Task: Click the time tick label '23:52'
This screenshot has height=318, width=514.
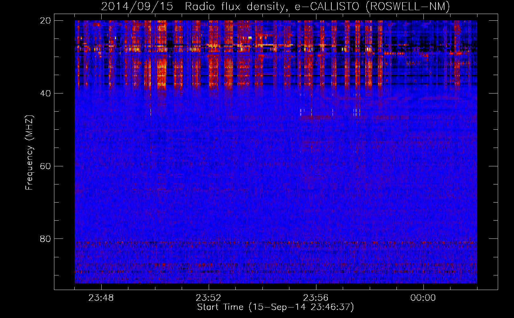Action: tap(208, 298)
